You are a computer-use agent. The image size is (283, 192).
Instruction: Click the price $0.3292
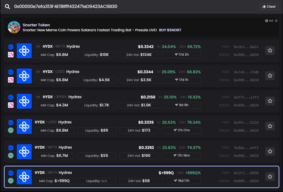click(146, 148)
